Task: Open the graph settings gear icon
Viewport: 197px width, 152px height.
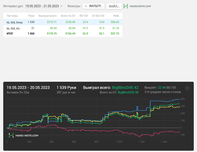Action: point(187,88)
